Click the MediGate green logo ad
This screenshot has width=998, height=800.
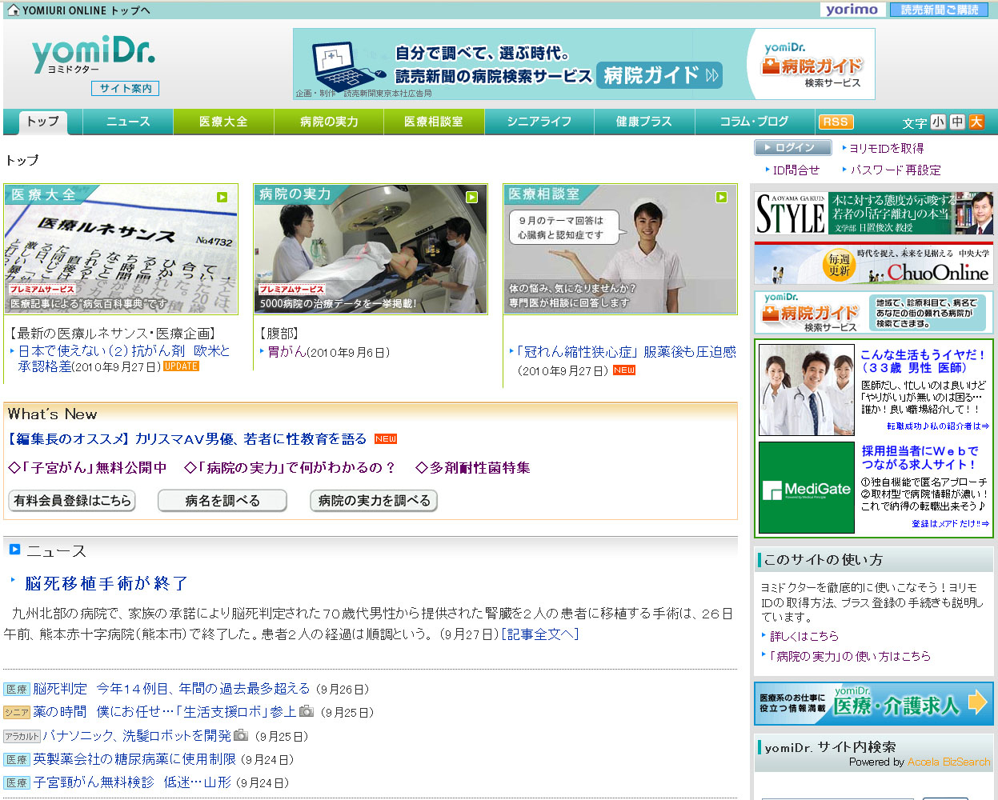[807, 487]
